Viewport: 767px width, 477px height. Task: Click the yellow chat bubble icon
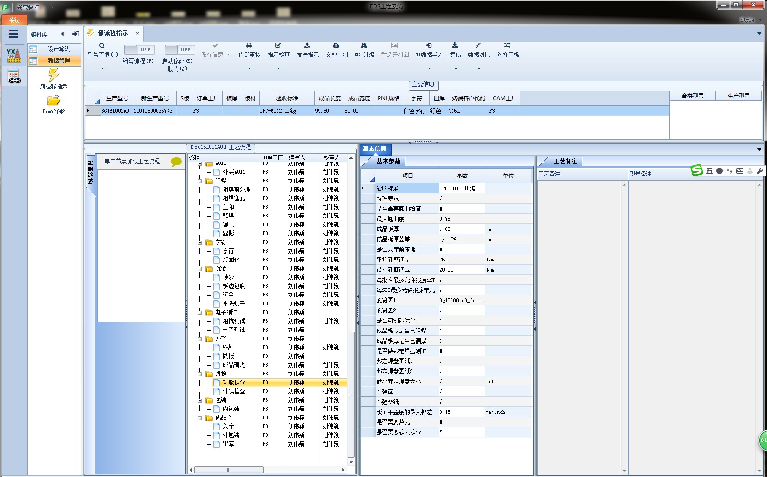click(176, 162)
